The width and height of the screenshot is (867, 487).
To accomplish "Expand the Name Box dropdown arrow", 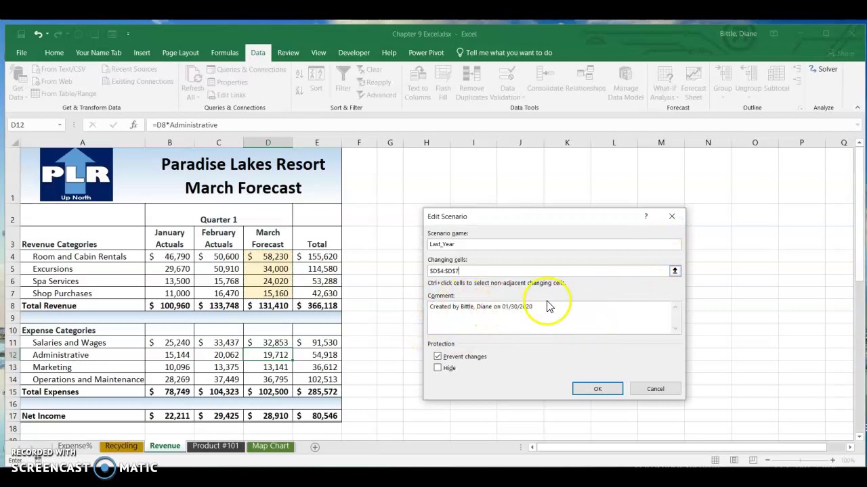I will [x=60, y=125].
